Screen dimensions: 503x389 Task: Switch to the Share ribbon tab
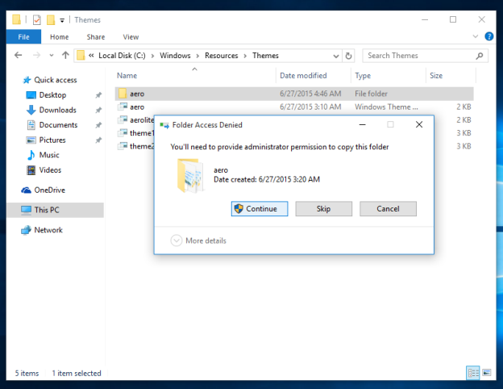tap(96, 37)
